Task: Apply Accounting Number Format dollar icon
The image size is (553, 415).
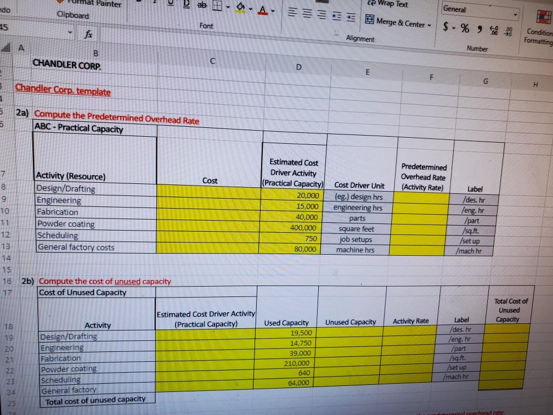Action: click(x=445, y=27)
